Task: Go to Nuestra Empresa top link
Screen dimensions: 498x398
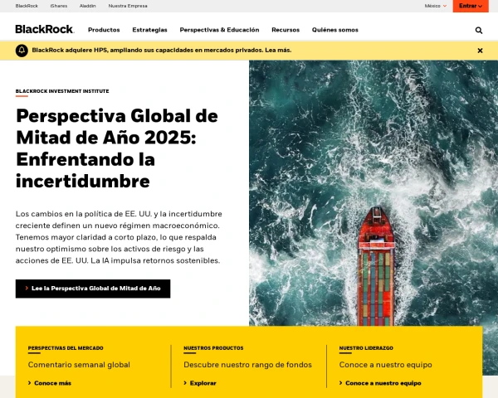Action: tap(128, 6)
